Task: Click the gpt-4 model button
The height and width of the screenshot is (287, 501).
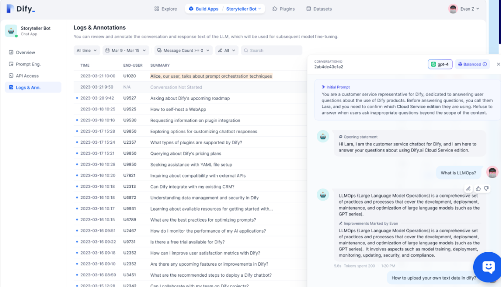Action: click(440, 64)
